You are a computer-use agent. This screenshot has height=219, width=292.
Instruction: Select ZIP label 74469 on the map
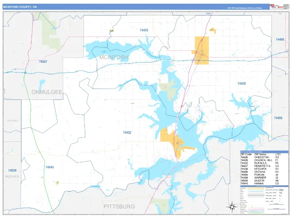click(280, 40)
